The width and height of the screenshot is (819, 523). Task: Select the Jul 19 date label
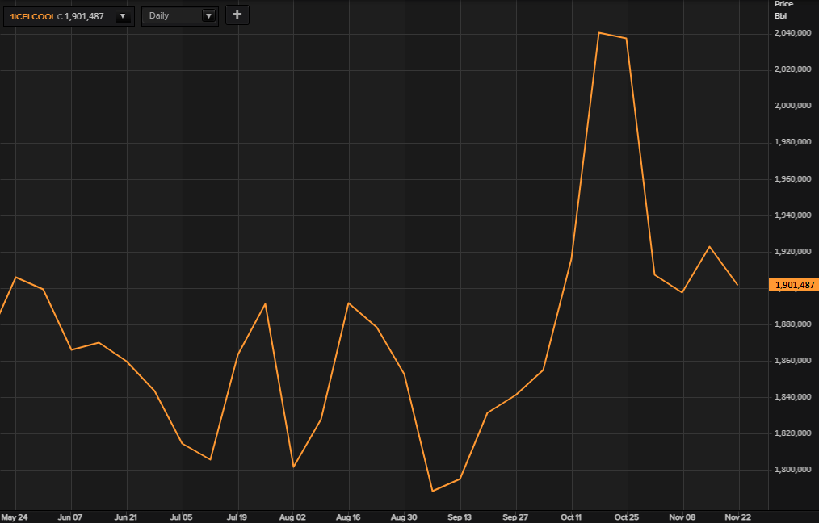point(237,517)
